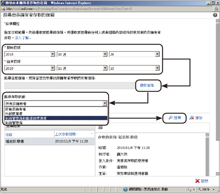This screenshot has width=220, height=193.
Task: Select the 福克斯.穆德 mailbox result row
Action: click(50, 141)
